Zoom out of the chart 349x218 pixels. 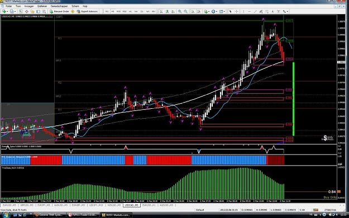(x=185, y=11)
